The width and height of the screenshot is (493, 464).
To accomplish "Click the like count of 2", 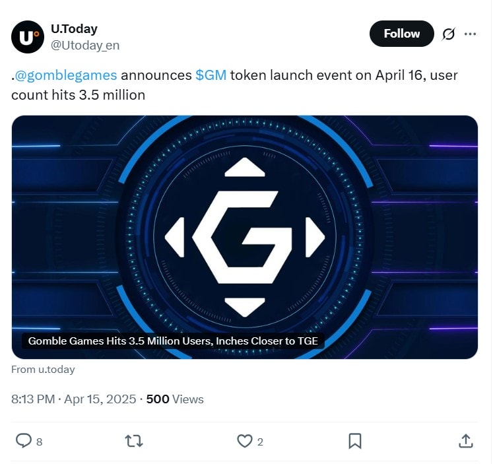I will tap(260, 442).
